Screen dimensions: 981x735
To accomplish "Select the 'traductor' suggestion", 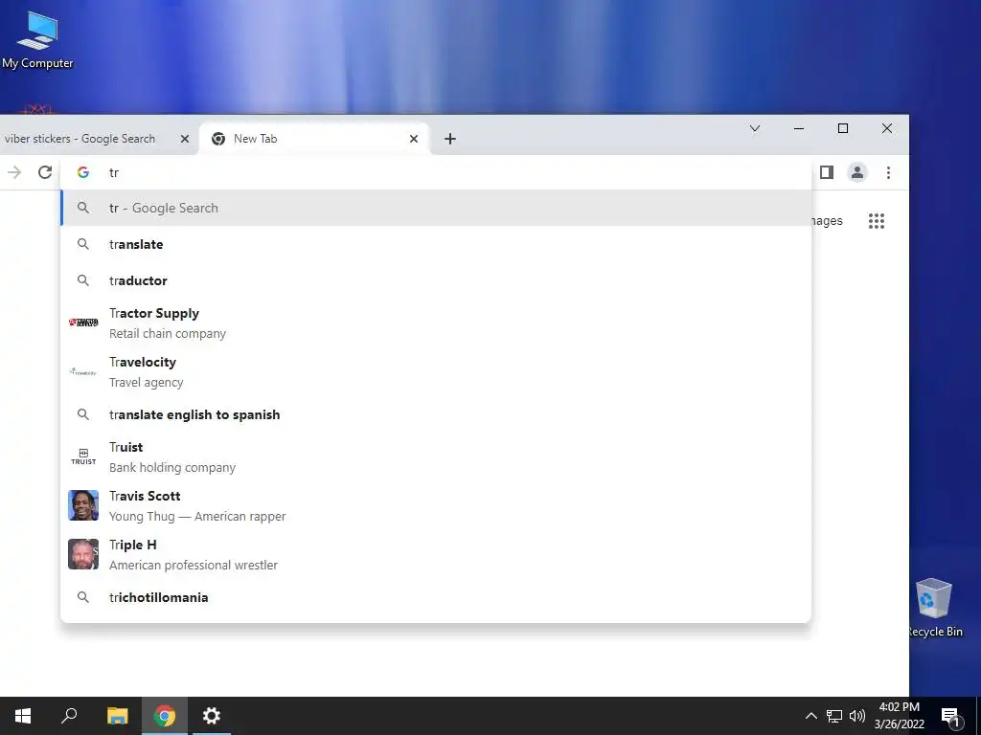I will 436,280.
